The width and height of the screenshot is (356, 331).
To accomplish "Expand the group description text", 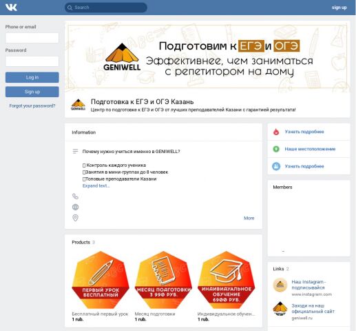I will tap(96, 185).
